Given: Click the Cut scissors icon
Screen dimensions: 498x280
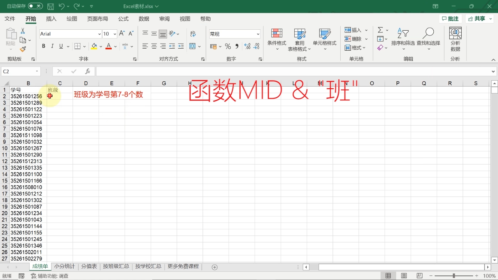Looking at the screenshot, I should pos(23,31).
